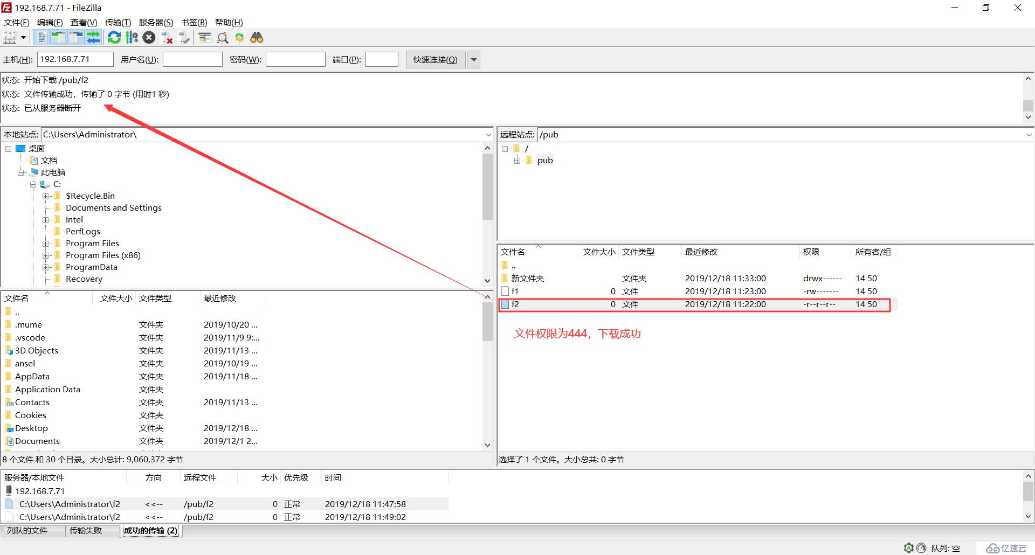
Task: Sort local list by 文件大小 column
Action: point(115,298)
